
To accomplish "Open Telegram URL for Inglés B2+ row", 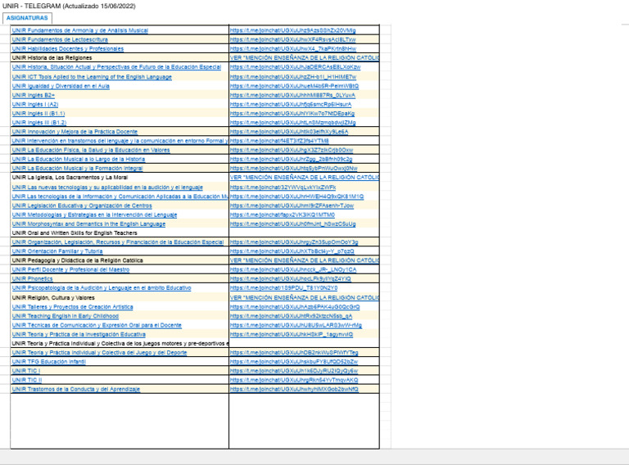I will click(x=292, y=96).
